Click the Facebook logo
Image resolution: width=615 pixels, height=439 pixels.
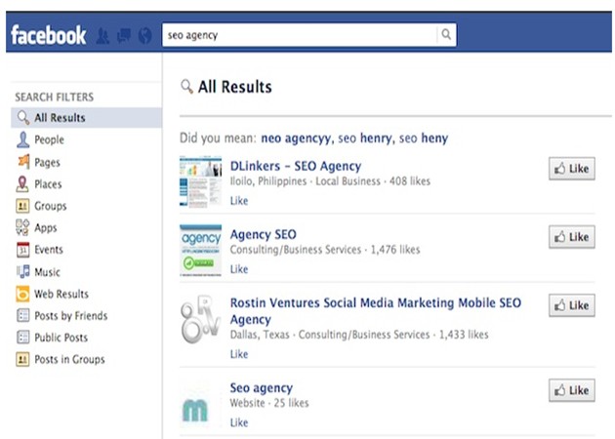point(49,36)
